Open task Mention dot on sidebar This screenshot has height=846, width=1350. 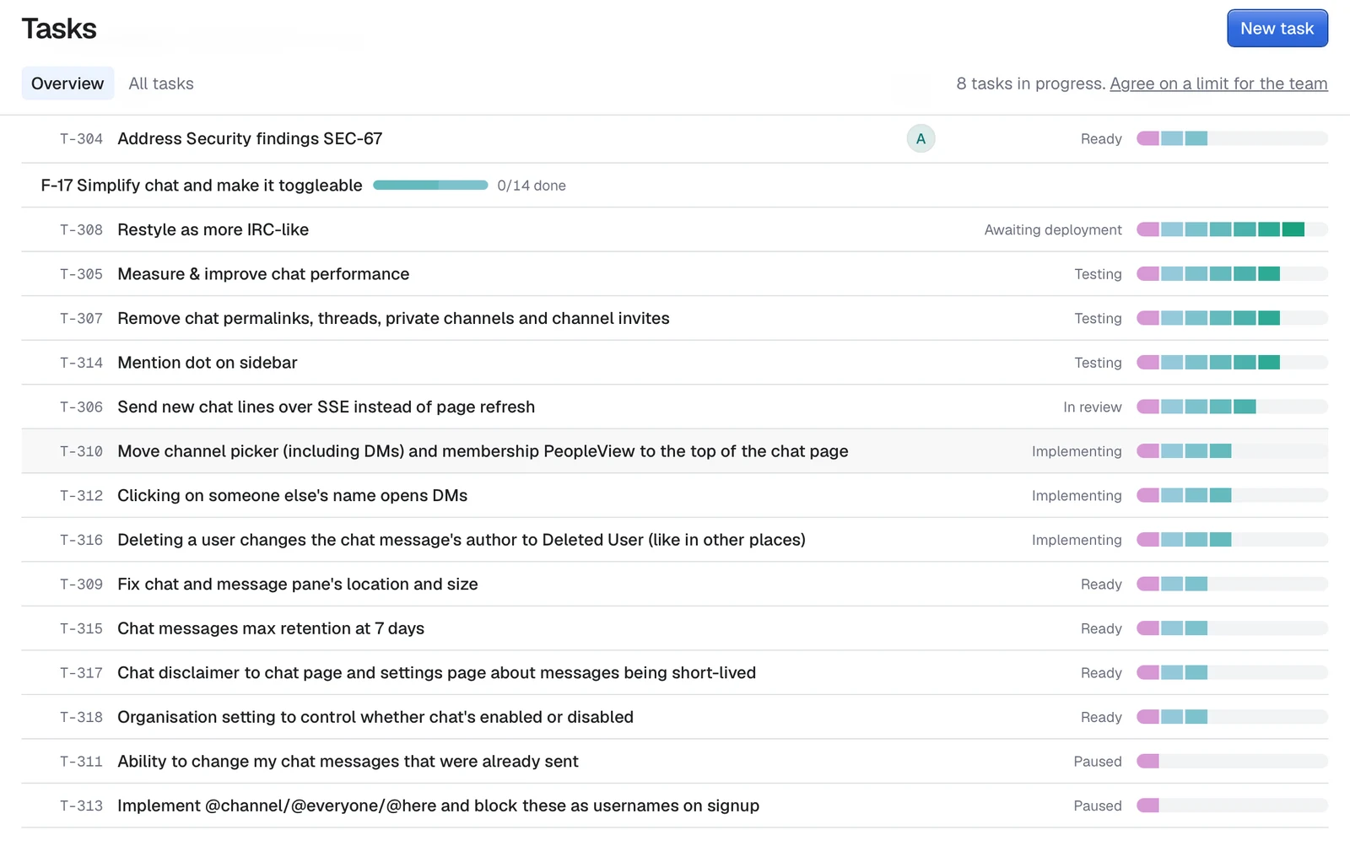(x=208, y=363)
